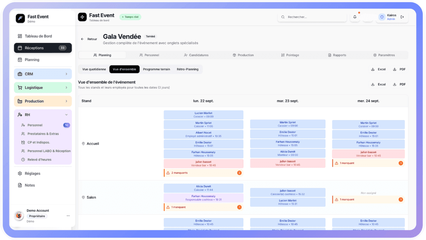Click the Accueil stand location pin

(83, 144)
